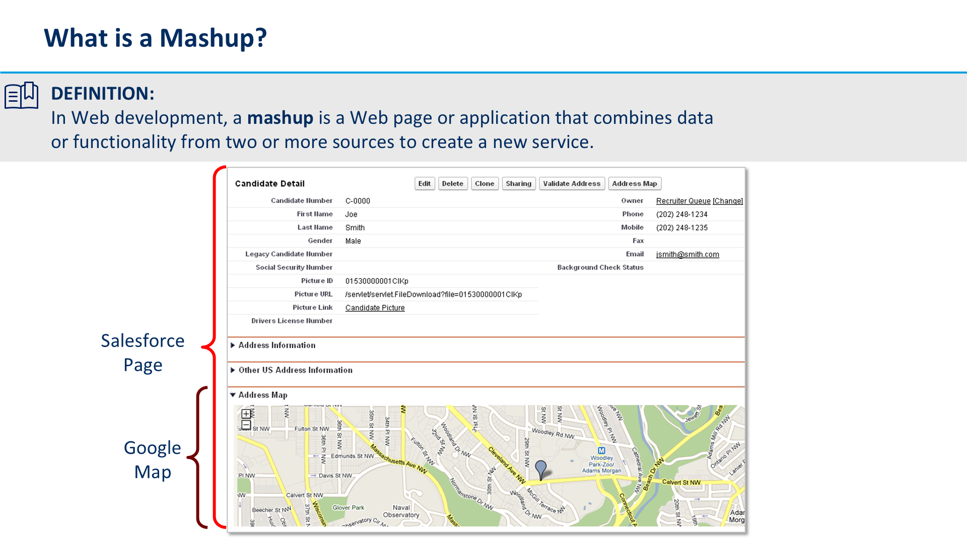This screenshot has width=967, height=544.
Task: Click the Calvert St NW label right of pin
Action: (681, 483)
